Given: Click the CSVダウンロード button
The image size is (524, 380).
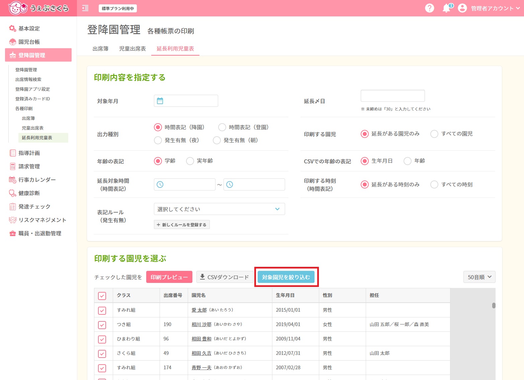Looking at the screenshot, I should tap(225, 277).
